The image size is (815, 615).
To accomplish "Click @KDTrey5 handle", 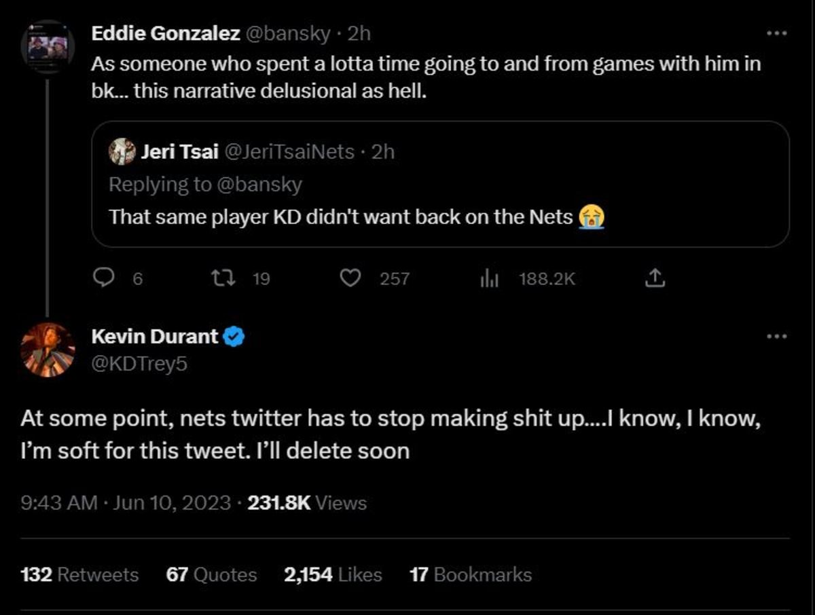I will [x=139, y=364].
